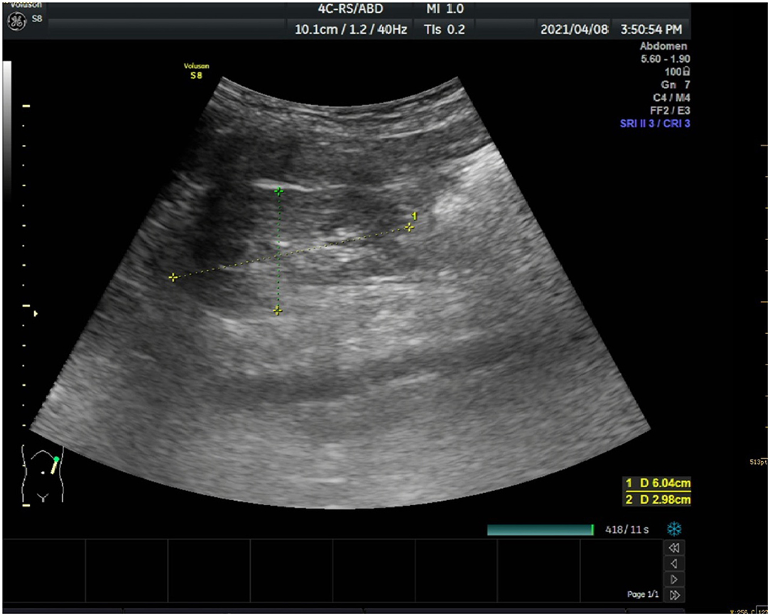The height and width of the screenshot is (616, 770).
Task: Click the C4 / M4 setting
Action: coord(671,97)
